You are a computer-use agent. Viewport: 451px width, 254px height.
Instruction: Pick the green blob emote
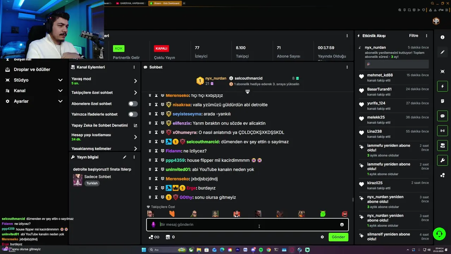323,214
